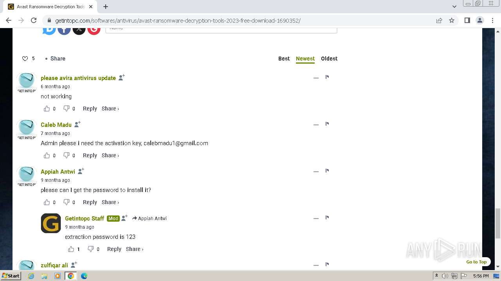Expand Share options on 'not working' comment
This screenshot has height=281, width=501.
tap(110, 108)
